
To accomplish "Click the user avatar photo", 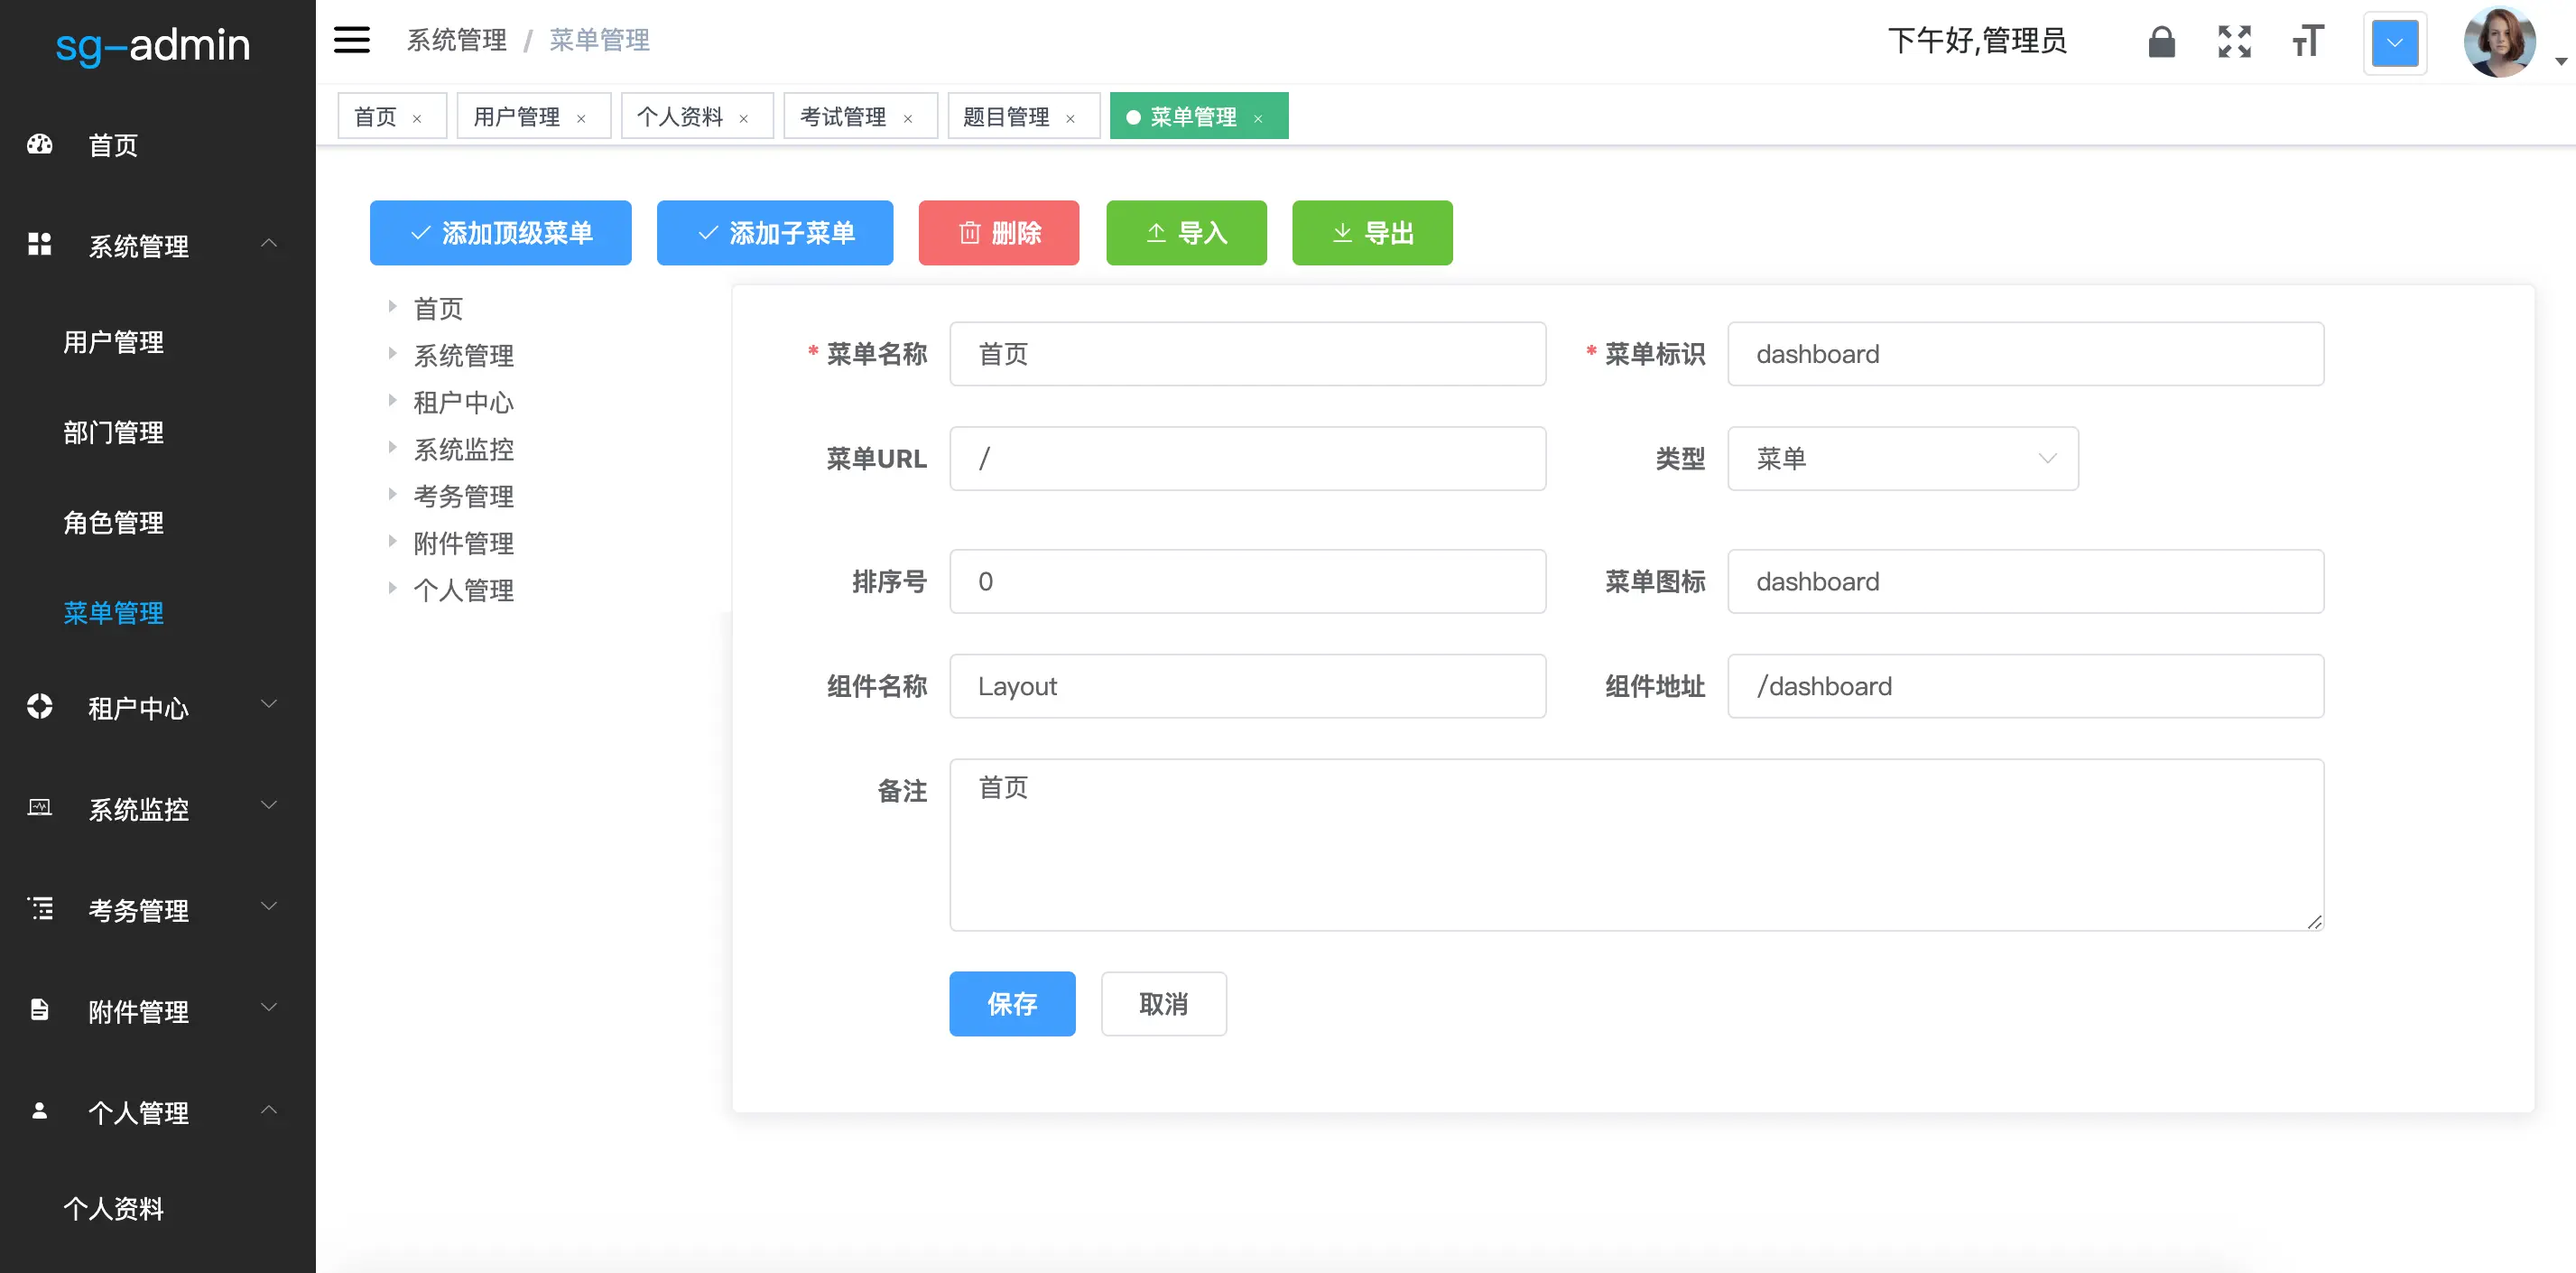I will pyautogui.click(x=2498, y=42).
